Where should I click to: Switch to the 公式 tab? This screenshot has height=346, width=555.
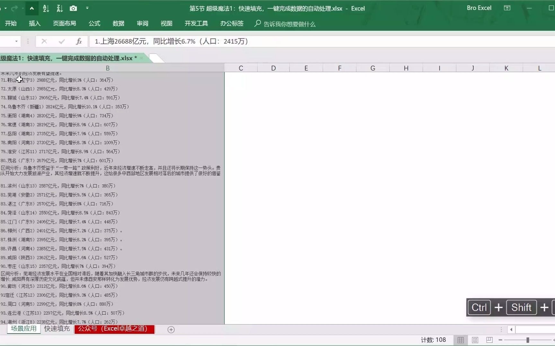click(94, 23)
